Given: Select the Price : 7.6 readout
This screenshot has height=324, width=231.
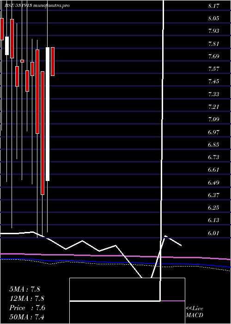Looking at the screenshot, I should coord(27,308).
